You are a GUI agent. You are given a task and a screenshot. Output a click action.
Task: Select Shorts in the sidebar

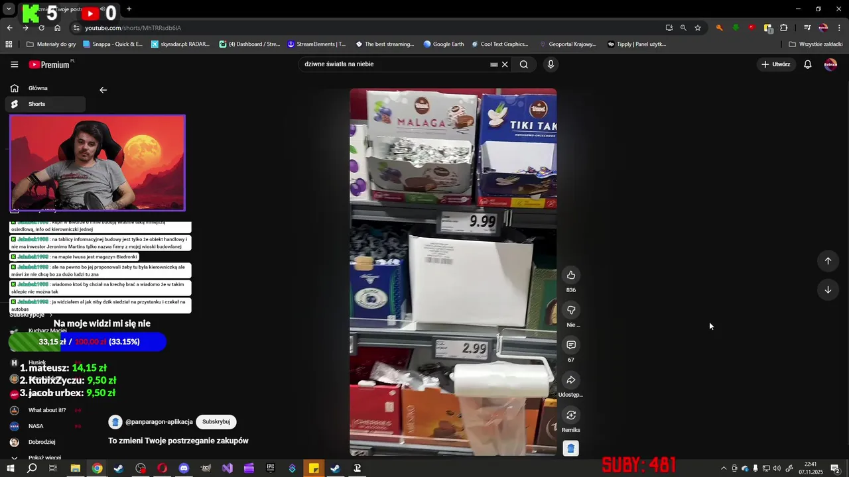pyautogui.click(x=45, y=104)
